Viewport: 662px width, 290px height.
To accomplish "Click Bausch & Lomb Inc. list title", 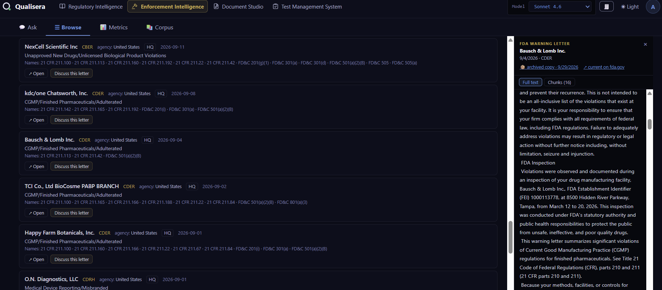I will coord(49,139).
